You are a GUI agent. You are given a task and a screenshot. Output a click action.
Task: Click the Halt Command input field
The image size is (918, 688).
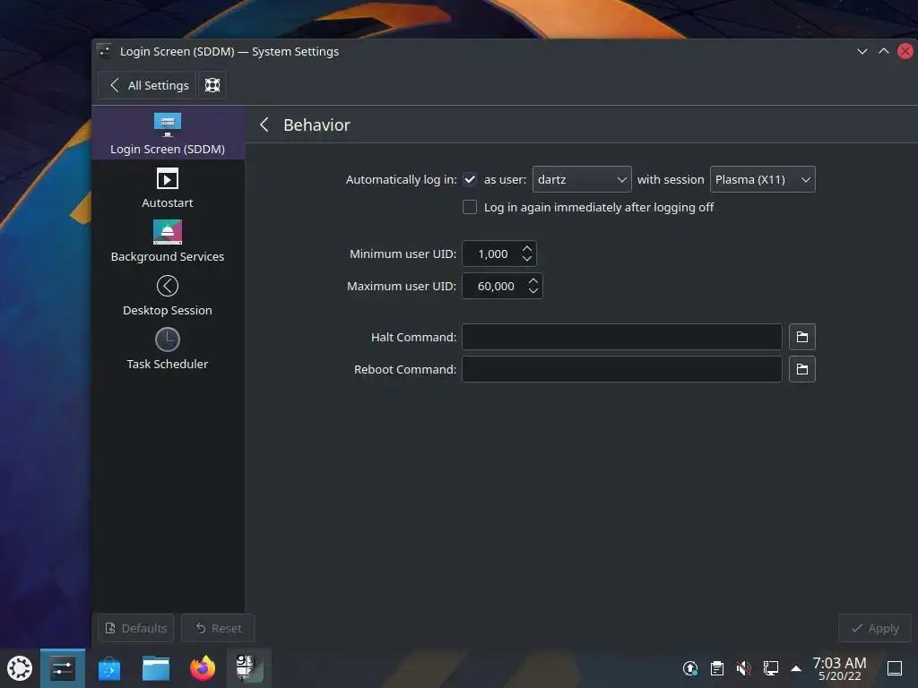[622, 337]
